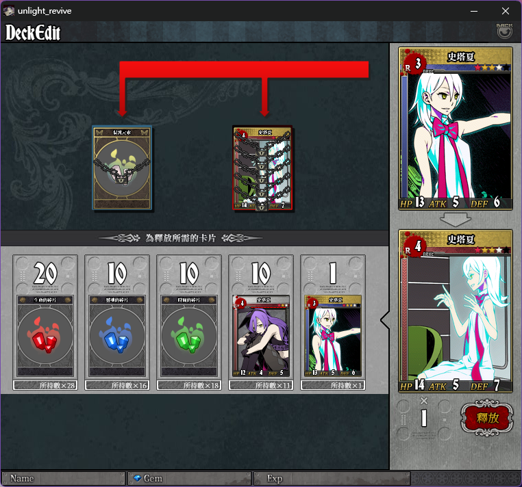Click the level 3 史塔夏 required card thumbnail
522x487 pixels.
(333, 336)
